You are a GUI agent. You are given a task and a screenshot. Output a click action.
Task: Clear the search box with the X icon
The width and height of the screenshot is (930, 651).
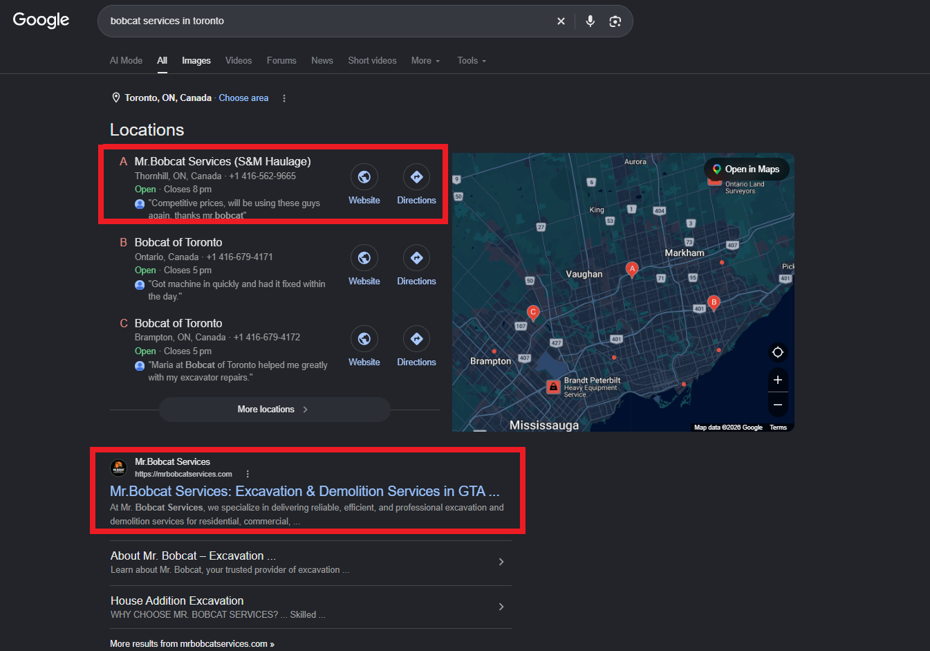pyautogui.click(x=561, y=21)
